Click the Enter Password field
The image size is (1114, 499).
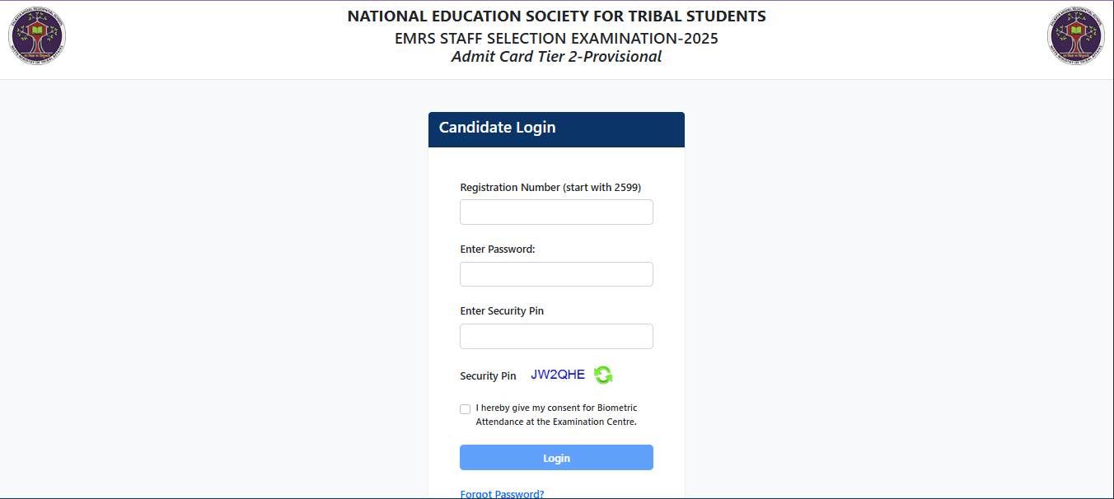tap(556, 273)
